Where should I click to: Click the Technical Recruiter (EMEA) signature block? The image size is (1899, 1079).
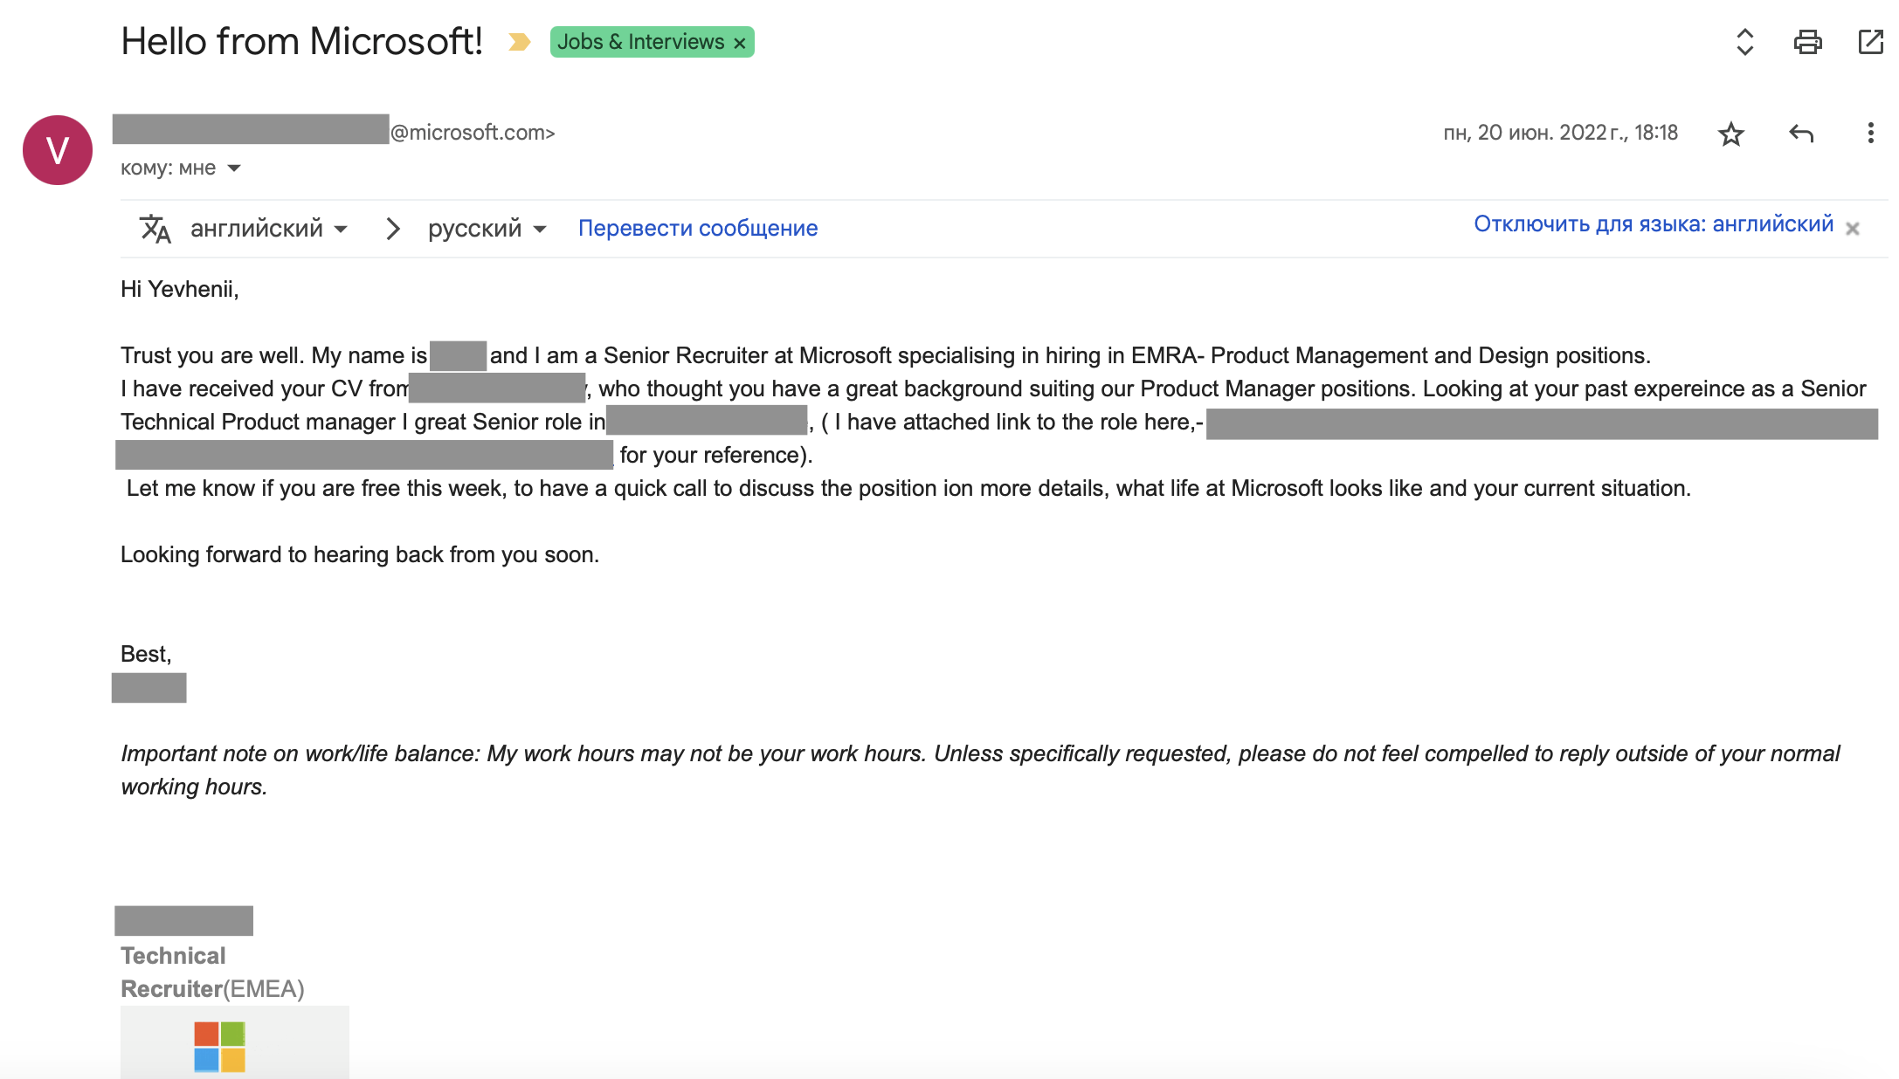[x=212, y=972]
